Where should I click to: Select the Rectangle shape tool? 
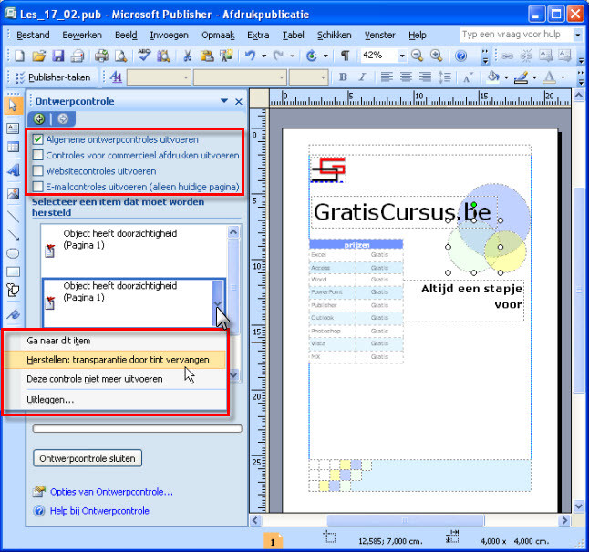pyautogui.click(x=13, y=271)
